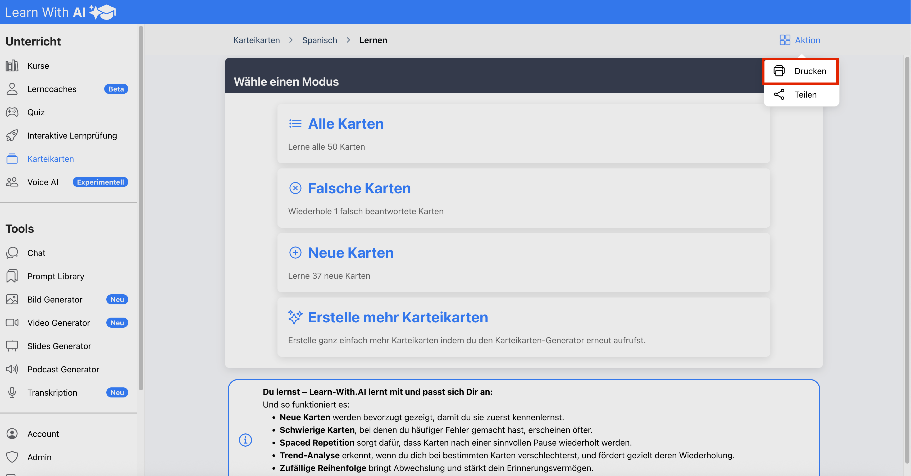Viewport: 911px width, 476px height.
Task: Open the Aktion dropdown menu
Action: coord(800,40)
